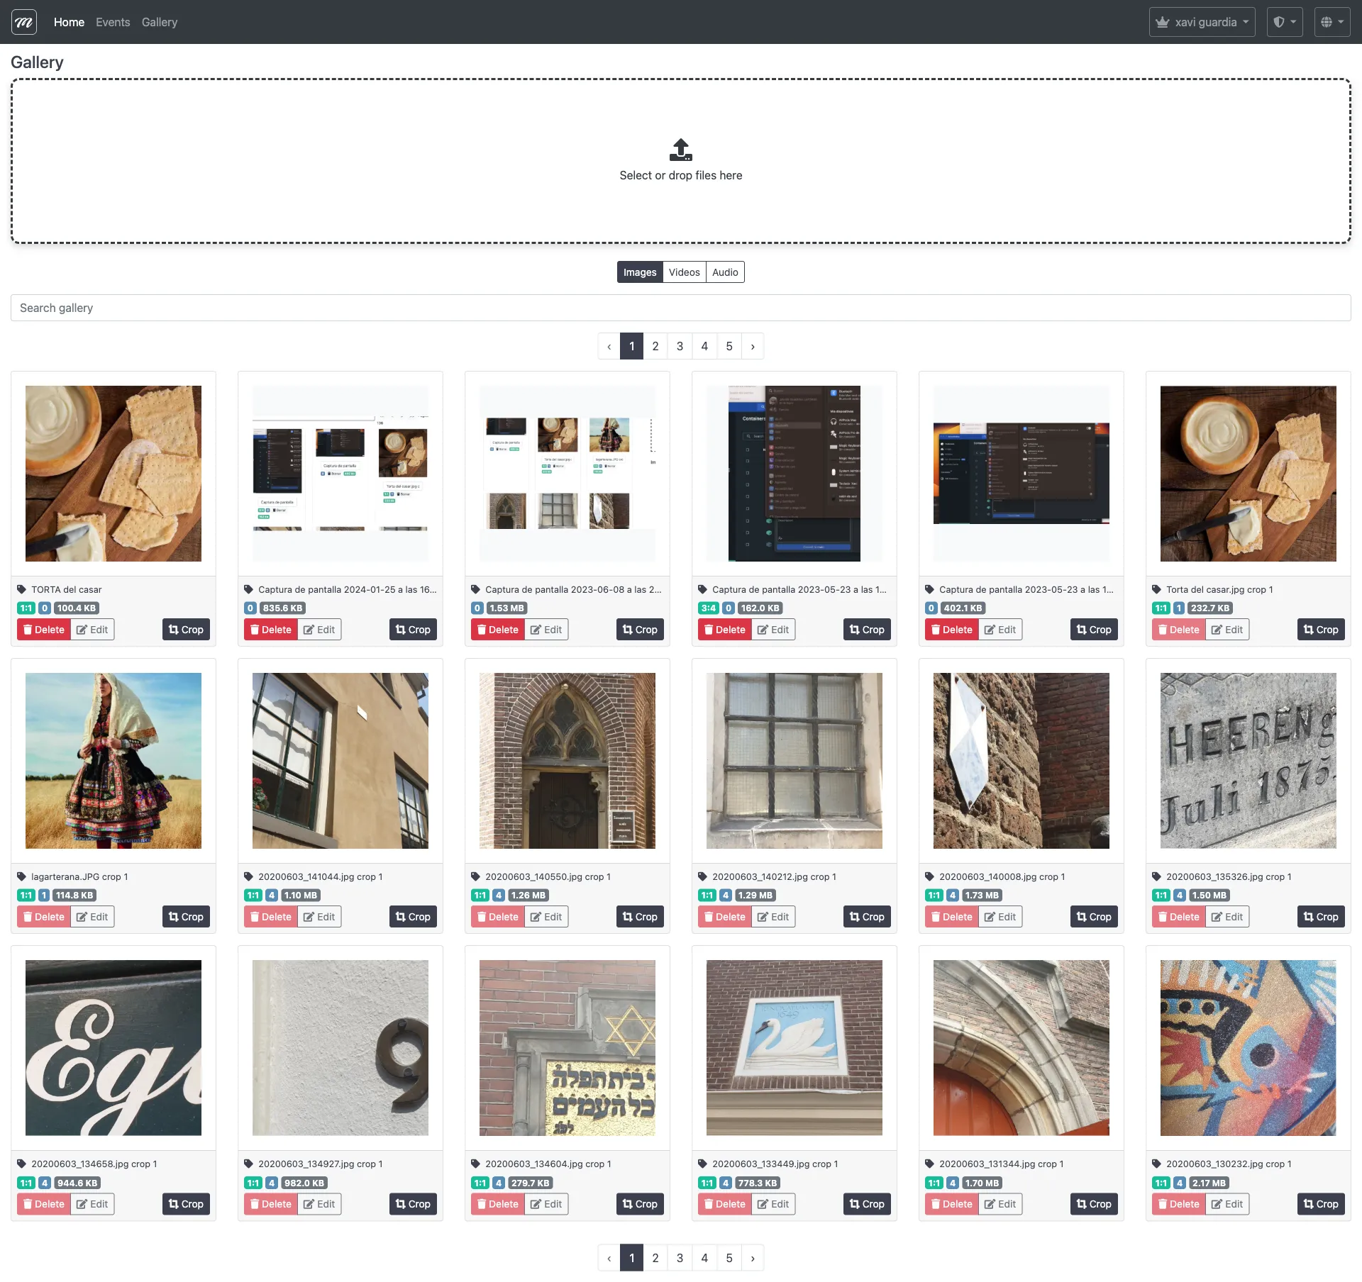Screen dimensions: 1362x1282
Task: Click the next-page chevron in bottom pagination
Action: point(753,1257)
